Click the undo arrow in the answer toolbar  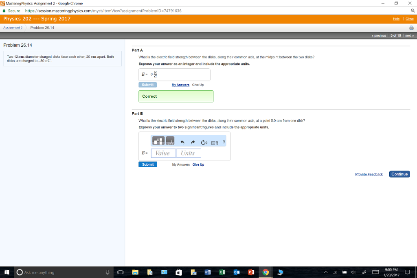182,142
